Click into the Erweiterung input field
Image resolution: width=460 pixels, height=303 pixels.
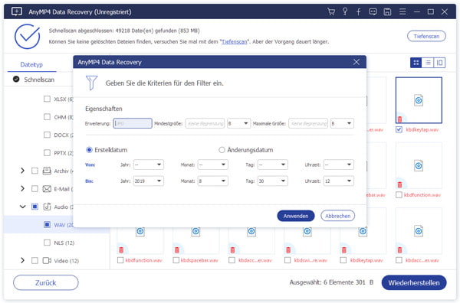[133, 123]
